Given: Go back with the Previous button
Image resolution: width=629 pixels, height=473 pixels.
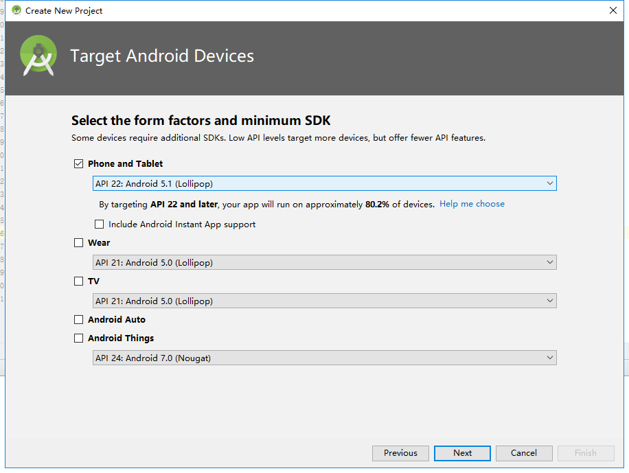Looking at the screenshot, I should click(400, 453).
